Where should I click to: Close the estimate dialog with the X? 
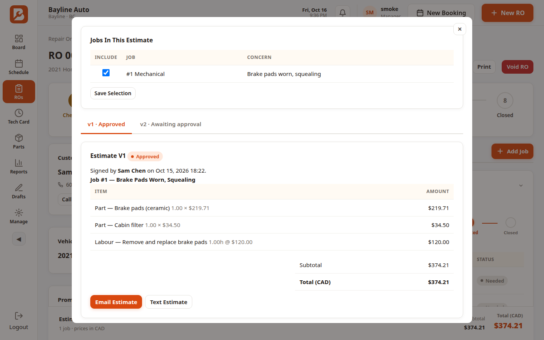(460, 29)
